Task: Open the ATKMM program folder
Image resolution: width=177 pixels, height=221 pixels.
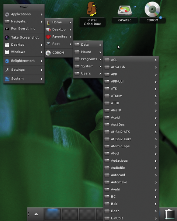Action: click(131, 96)
